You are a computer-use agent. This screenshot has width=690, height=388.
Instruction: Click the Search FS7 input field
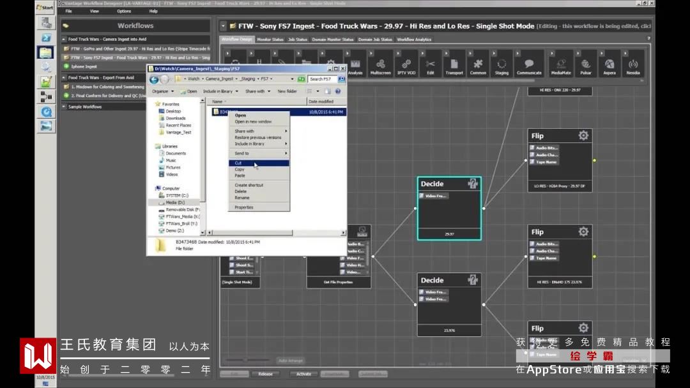click(x=323, y=79)
